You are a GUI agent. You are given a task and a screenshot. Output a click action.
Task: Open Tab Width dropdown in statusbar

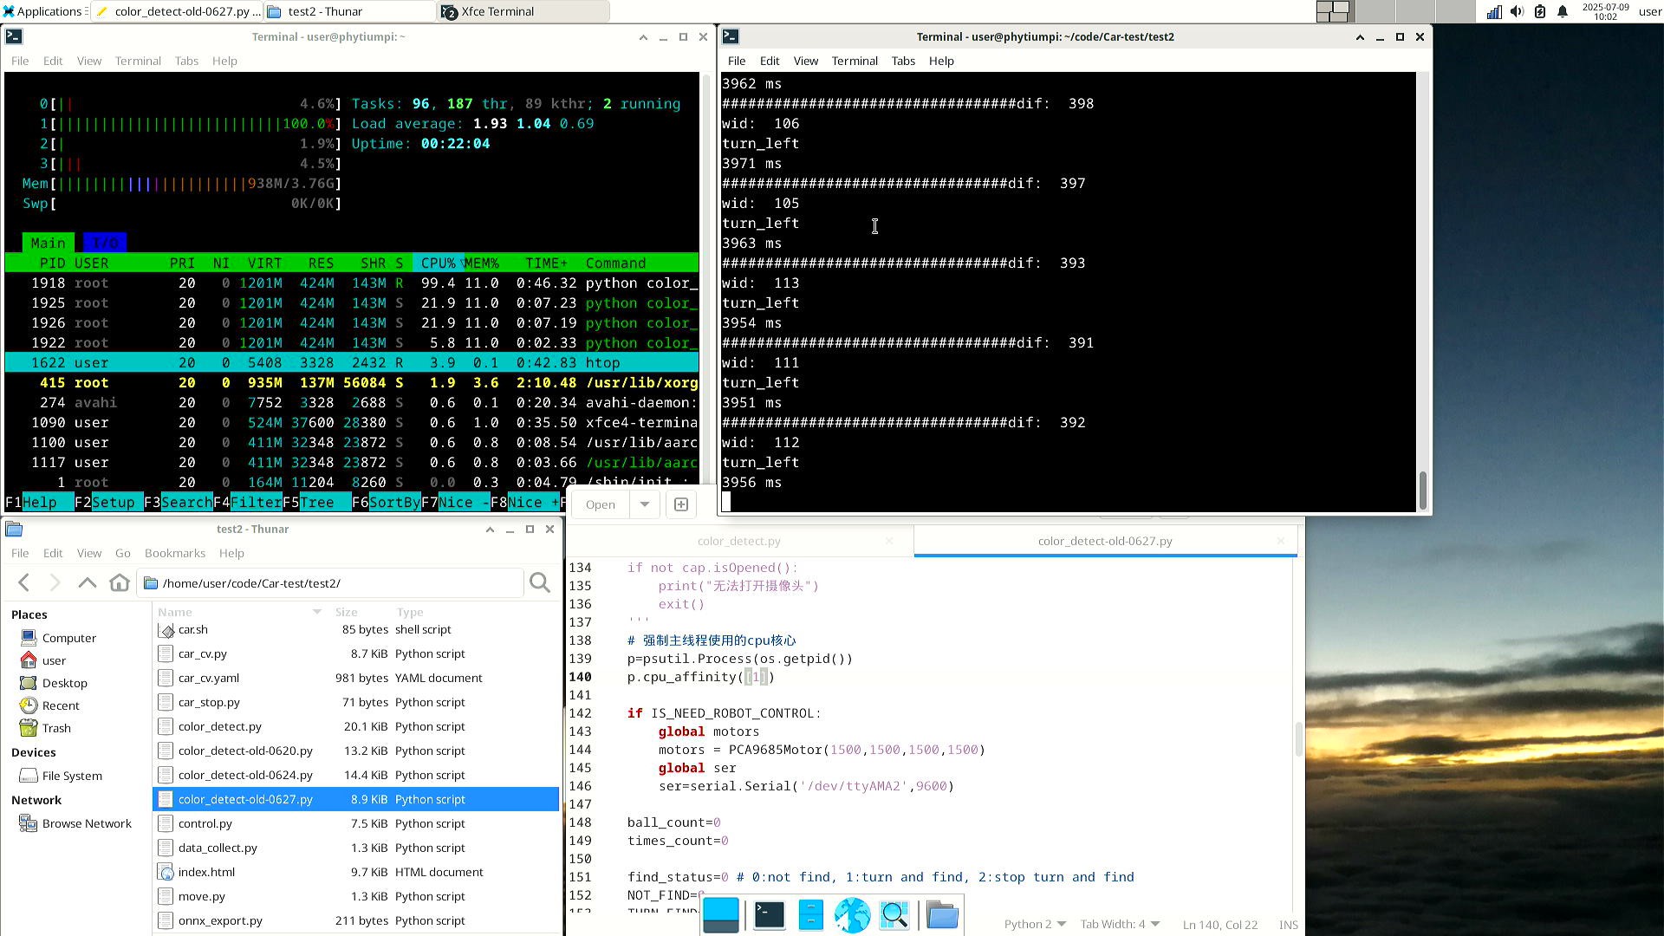[1119, 925]
